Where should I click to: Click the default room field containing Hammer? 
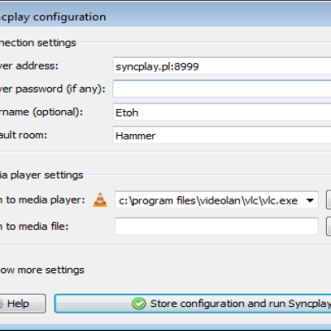pyautogui.click(x=222, y=135)
